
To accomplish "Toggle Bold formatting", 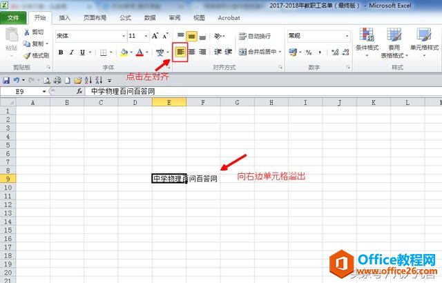I will click(61, 52).
